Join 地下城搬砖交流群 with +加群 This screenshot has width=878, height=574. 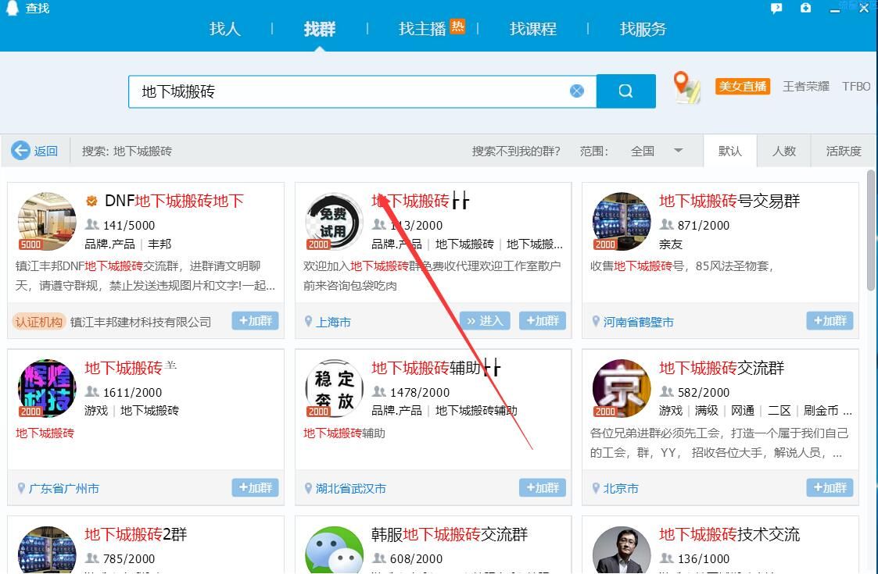tap(830, 487)
